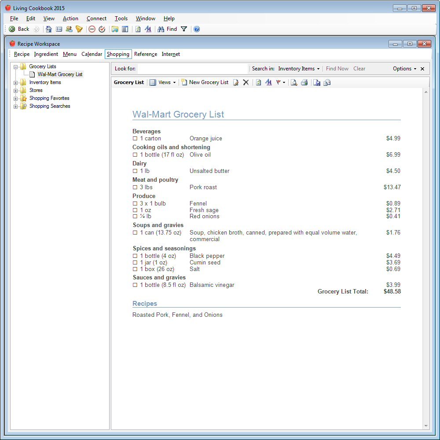Switch to the Calendar tab
440x440 pixels.
coord(92,54)
